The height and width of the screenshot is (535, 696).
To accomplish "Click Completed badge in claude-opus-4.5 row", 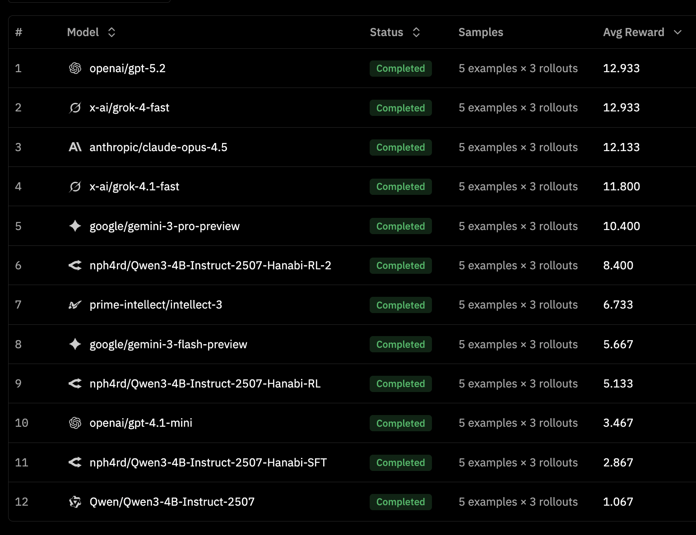I will [x=401, y=147].
